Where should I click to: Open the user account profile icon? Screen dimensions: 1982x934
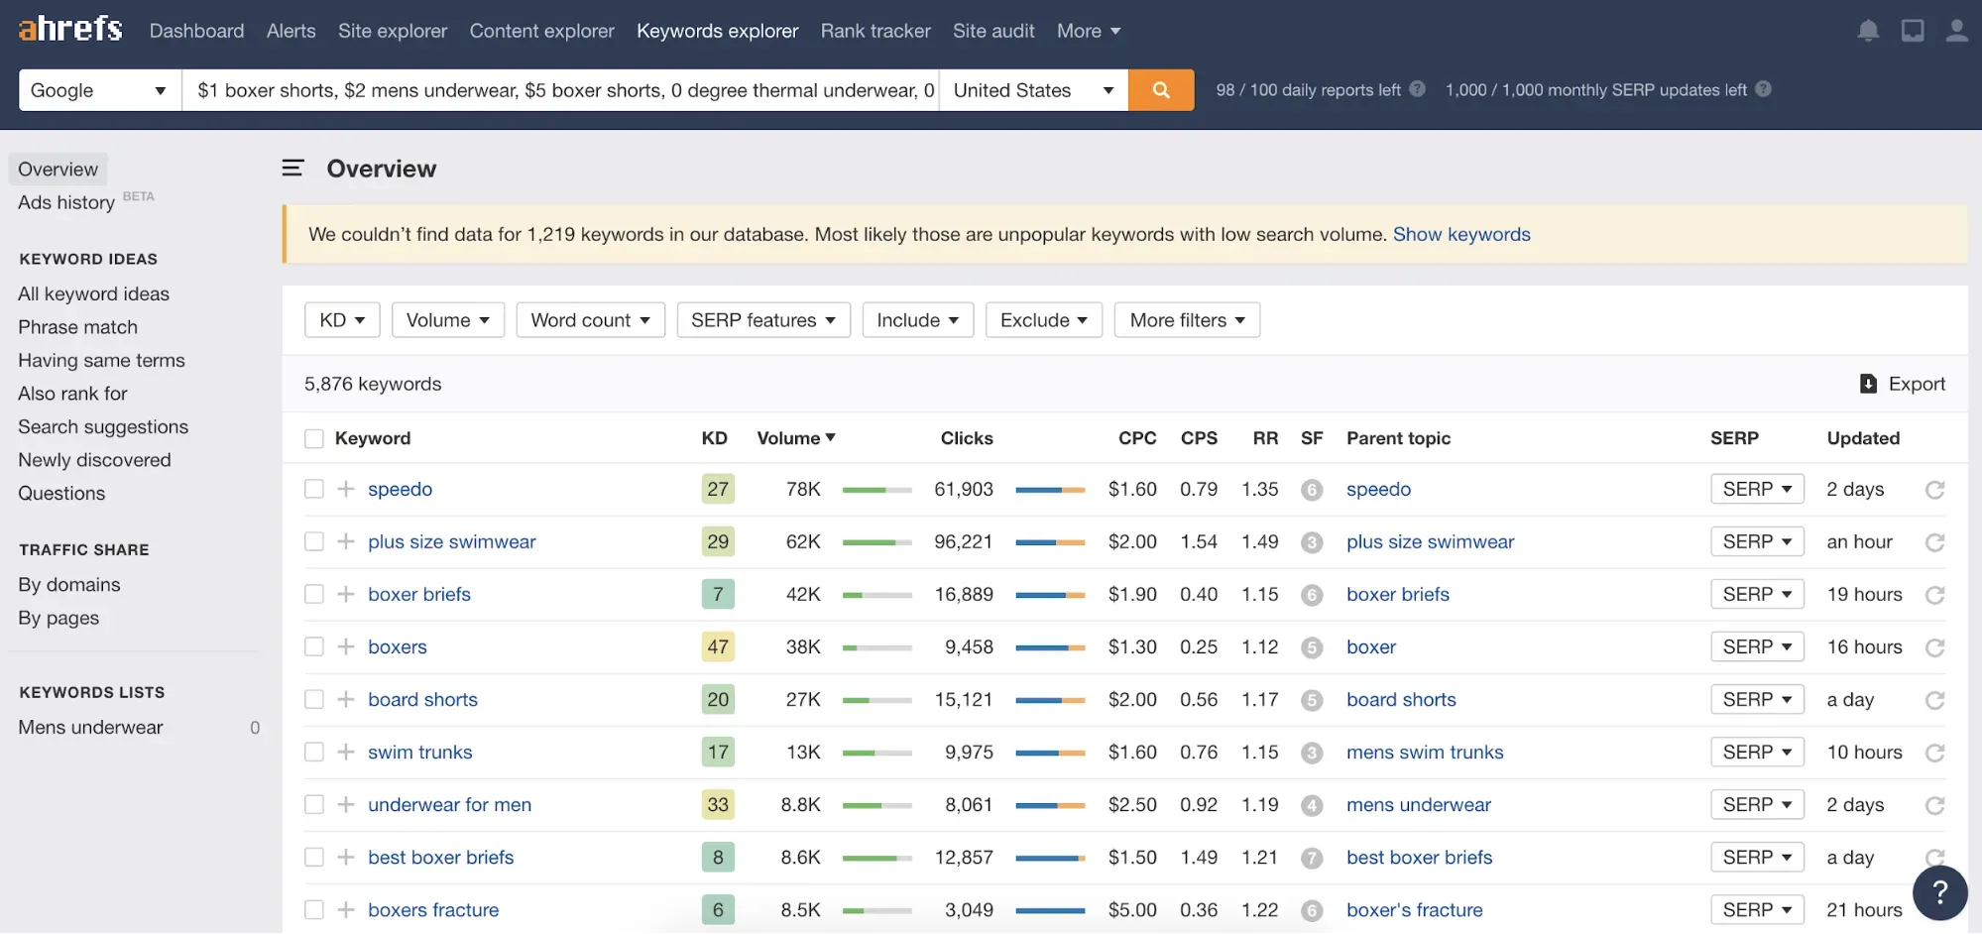[x=1956, y=31]
